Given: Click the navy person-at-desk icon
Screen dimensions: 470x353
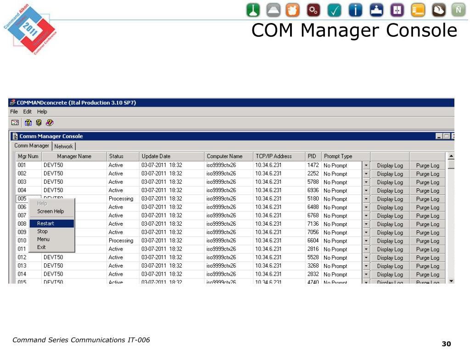Looking at the screenshot, I should 376,10.
